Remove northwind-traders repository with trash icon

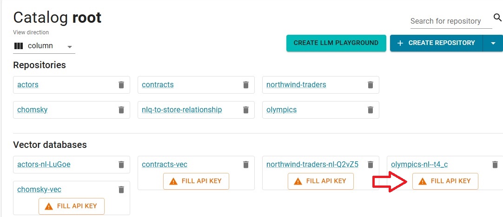click(x=370, y=85)
